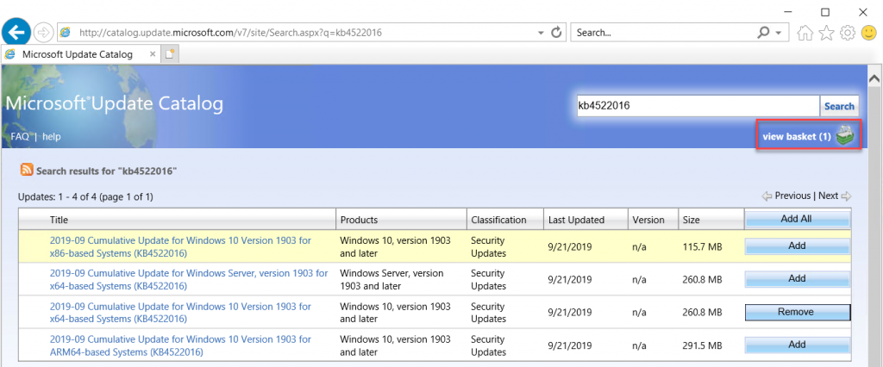This screenshot has height=367, width=883.
Task: Remove the Windows 10 x64 update from basket
Action: point(798,312)
